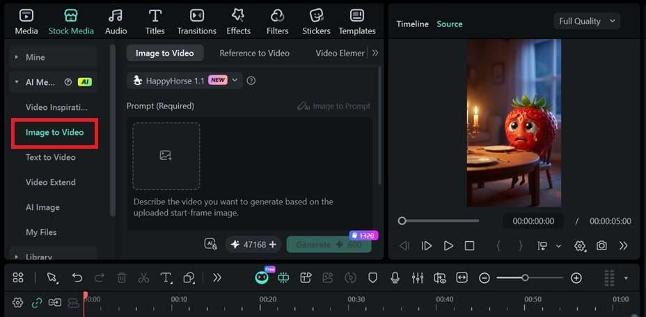
Task: Open audio mixer icon
Action: pos(418,278)
